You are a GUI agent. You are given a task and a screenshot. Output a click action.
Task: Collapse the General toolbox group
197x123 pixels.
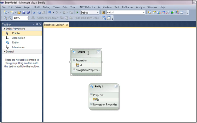pos(4,52)
